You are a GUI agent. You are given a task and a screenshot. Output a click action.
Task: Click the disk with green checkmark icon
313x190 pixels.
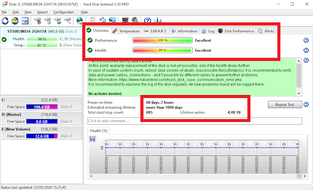point(58,20)
